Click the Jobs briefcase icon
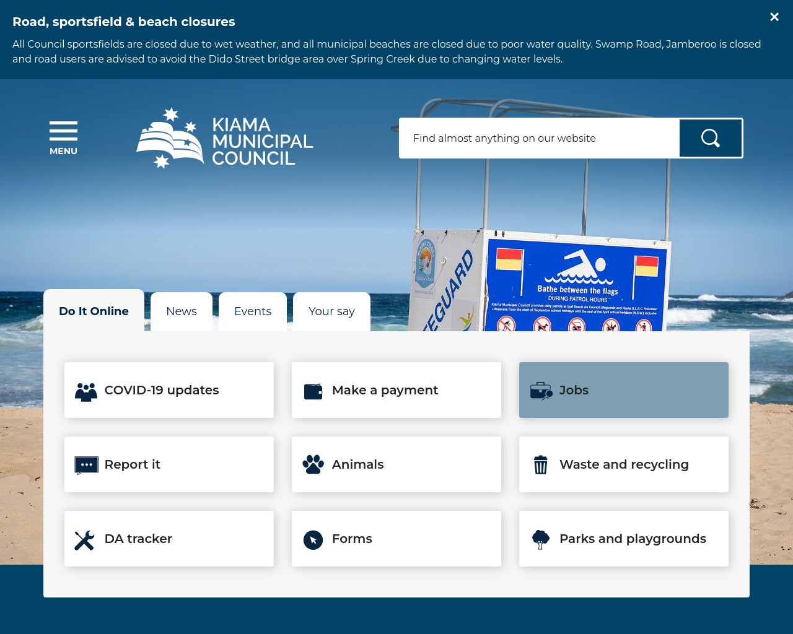 [541, 390]
